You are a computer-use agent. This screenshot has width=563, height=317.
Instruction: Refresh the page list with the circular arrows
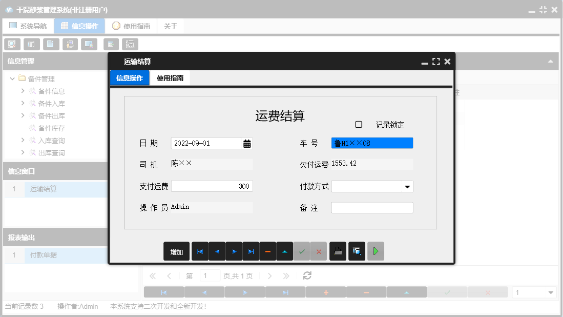pyautogui.click(x=306, y=275)
